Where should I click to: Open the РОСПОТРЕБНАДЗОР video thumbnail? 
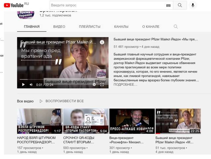coord(40,121)
